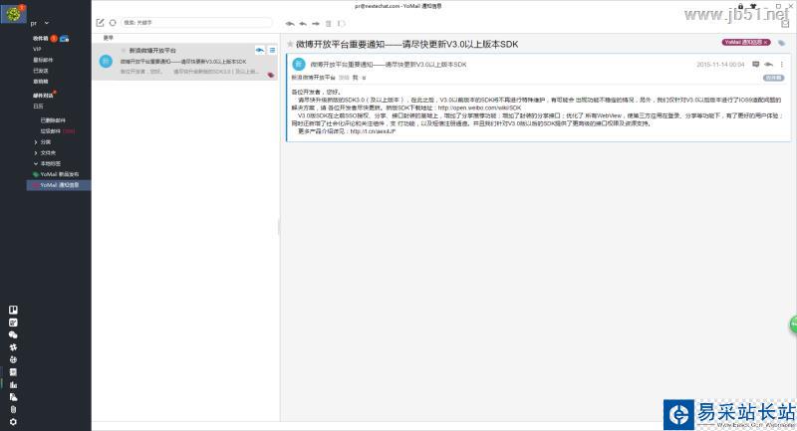Click the delete trash icon in the top toolbar
Screen dimensions: 797x431
pyautogui.click(x=329, y=23)
